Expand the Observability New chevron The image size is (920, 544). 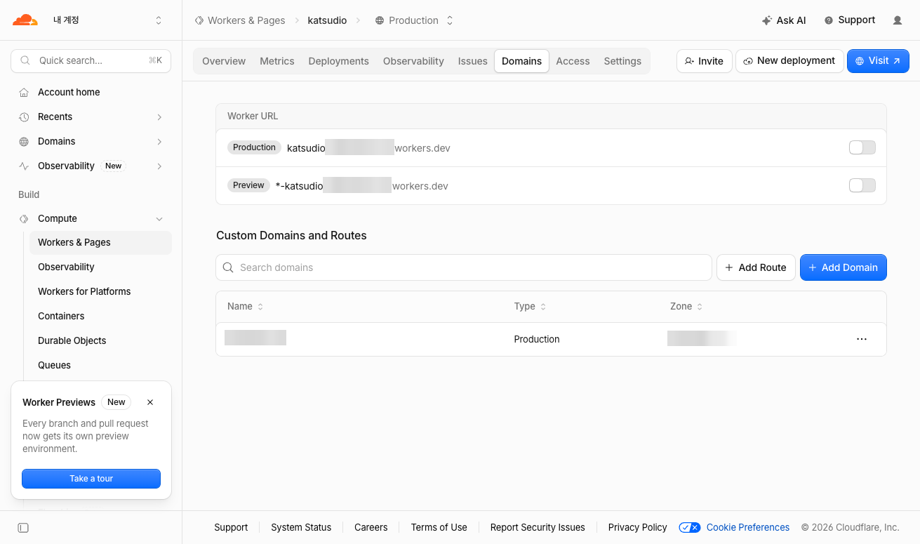tap(159, 166)
